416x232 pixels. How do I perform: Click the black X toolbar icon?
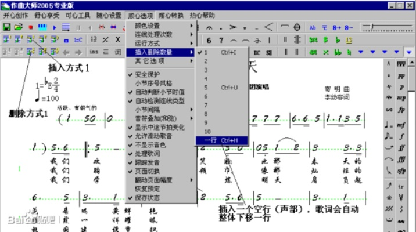click(x=118, y=39)
